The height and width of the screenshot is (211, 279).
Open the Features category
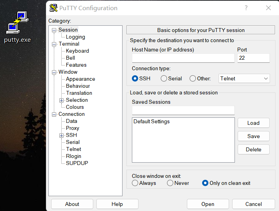point(76,65)
